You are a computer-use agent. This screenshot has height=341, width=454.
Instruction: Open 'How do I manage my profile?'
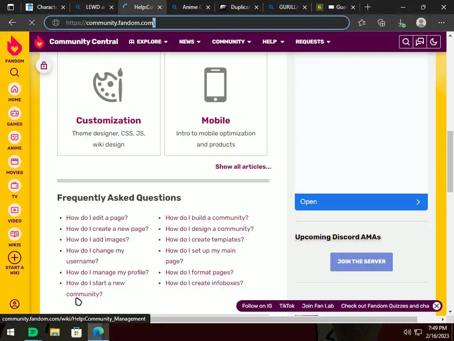click(x=107, y=272)
